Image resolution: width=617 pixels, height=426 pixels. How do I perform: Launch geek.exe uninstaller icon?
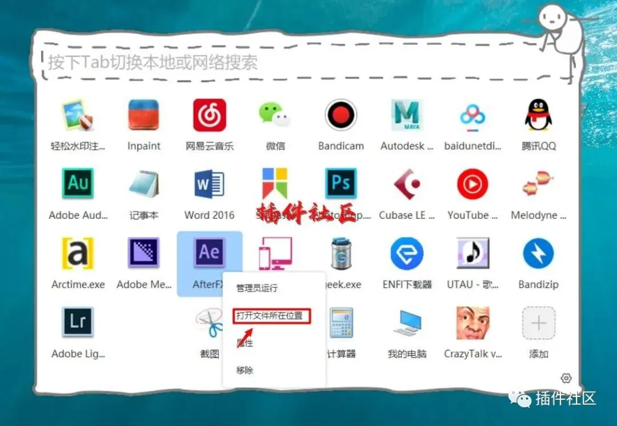(x=340, y=254)
